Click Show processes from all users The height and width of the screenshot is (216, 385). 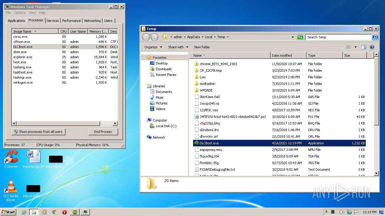click(x=38, y=132)
